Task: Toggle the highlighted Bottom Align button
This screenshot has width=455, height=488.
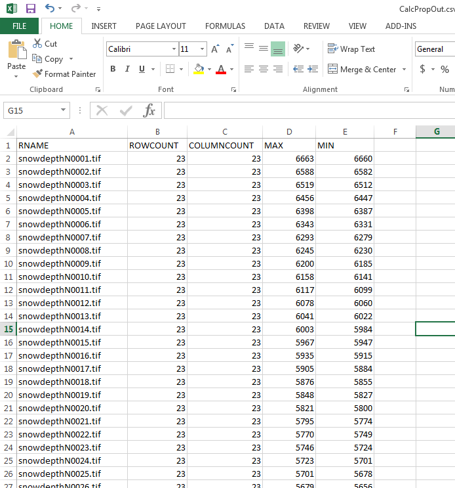Action: coord(278,49)
